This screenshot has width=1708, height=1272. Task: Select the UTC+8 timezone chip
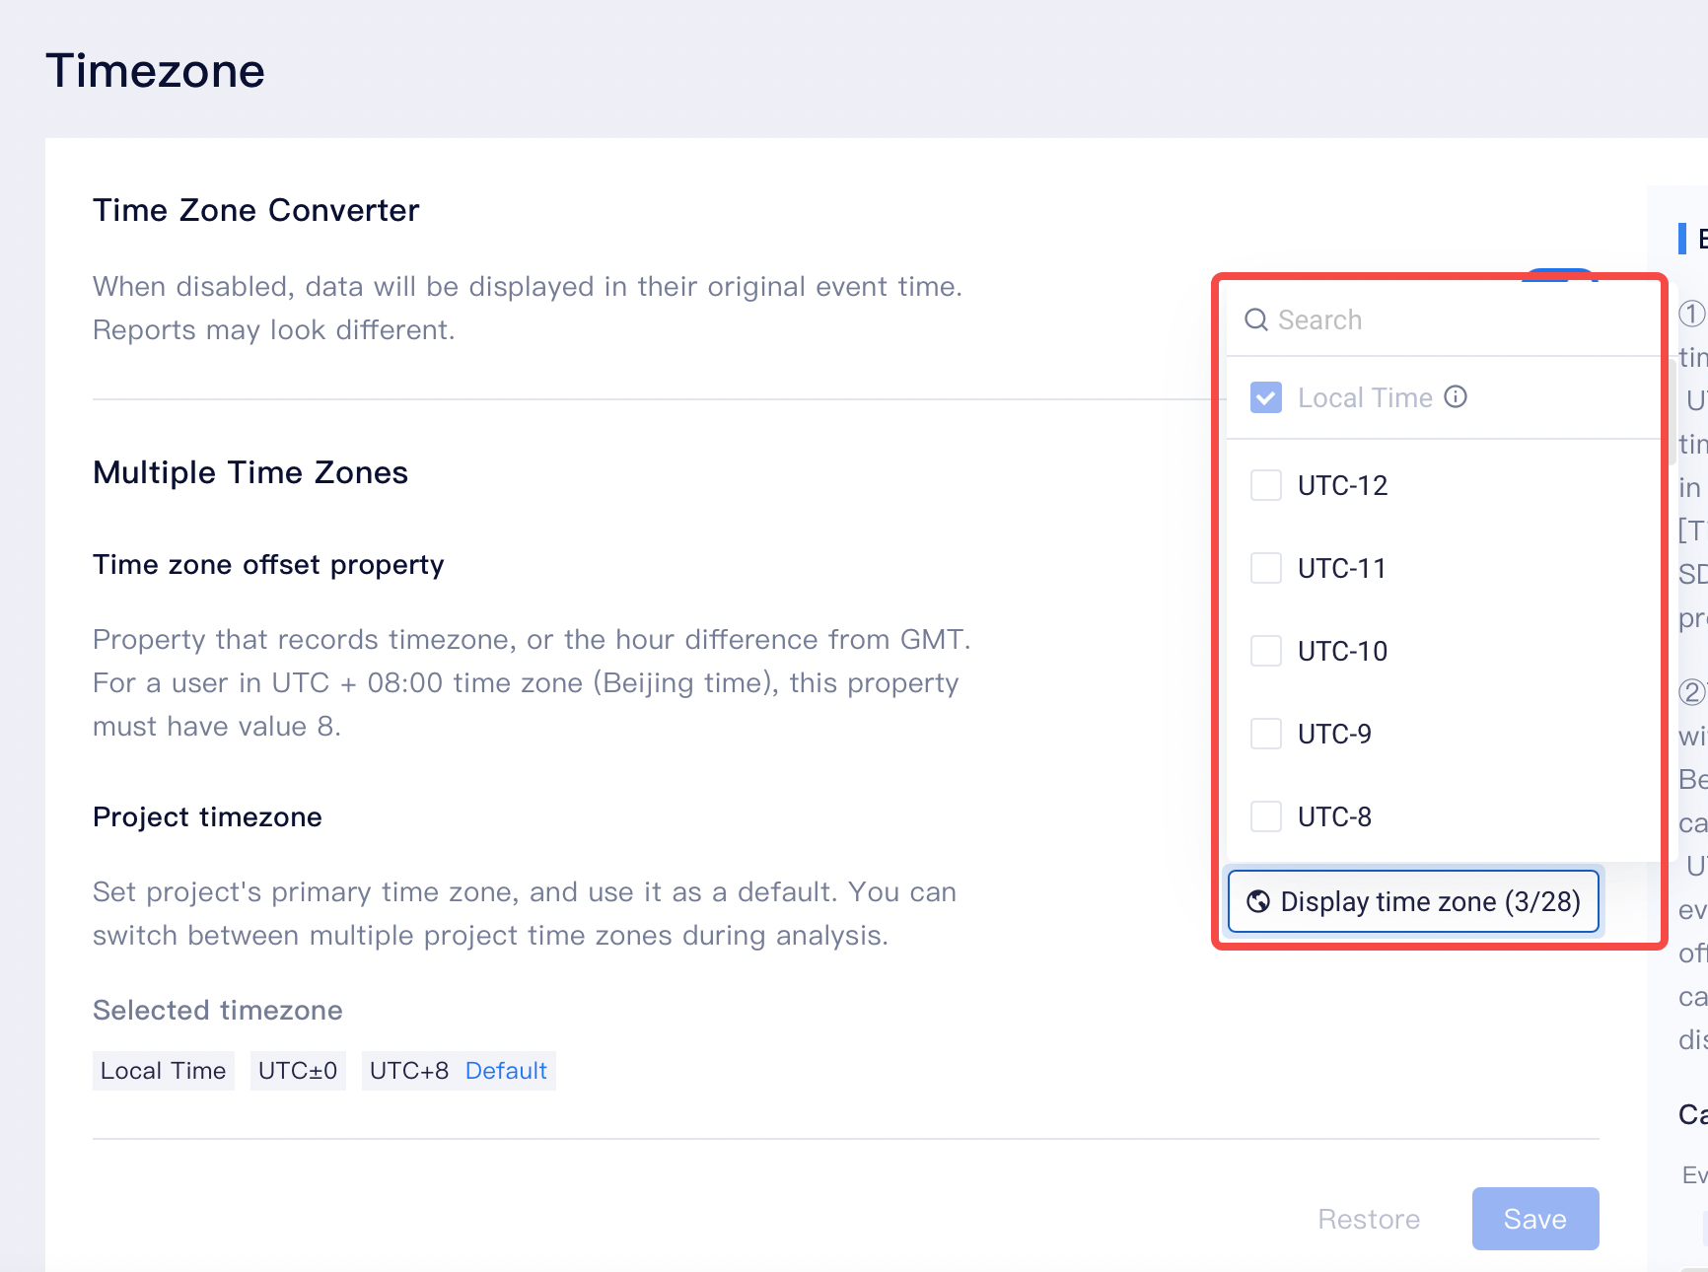tap(408, 1071)
